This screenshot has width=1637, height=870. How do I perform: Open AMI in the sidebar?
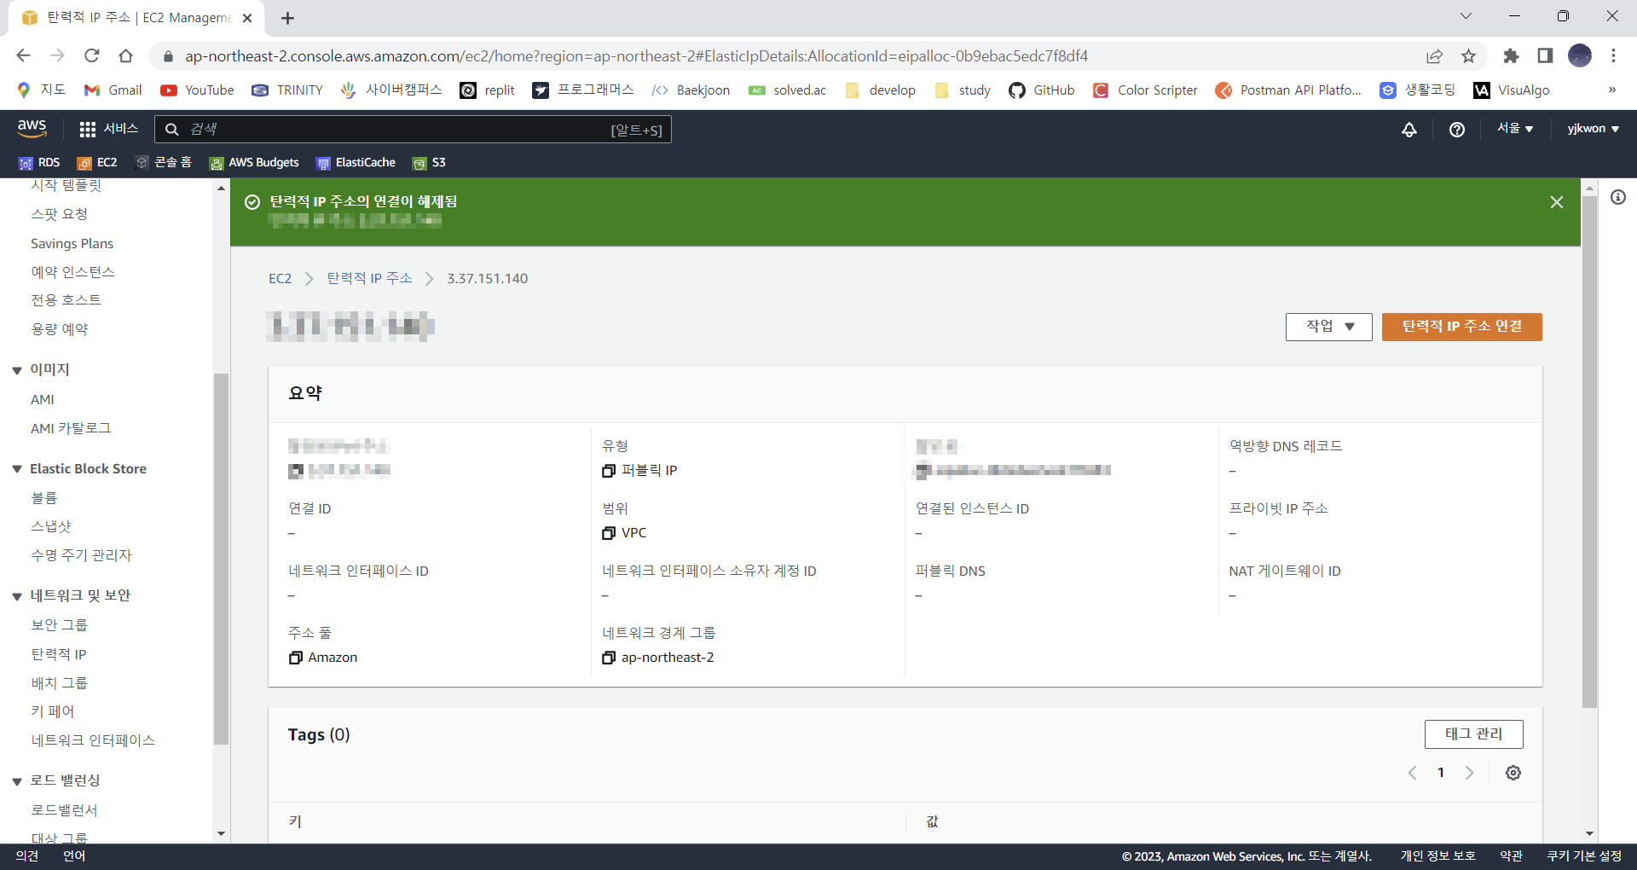pos(43,400)
